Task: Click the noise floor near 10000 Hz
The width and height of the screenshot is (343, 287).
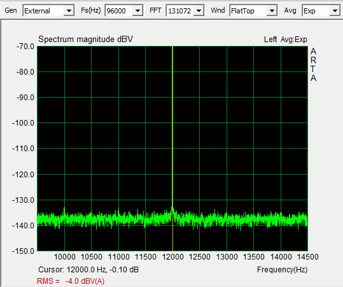Action: point(64,217)
